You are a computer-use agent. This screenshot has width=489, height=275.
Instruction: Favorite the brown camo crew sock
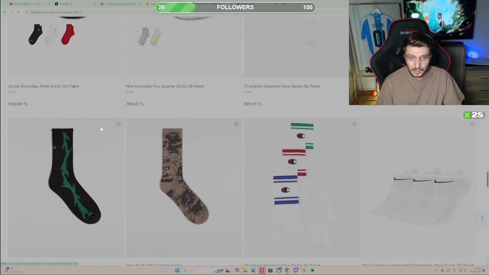(x=236, y=124)
